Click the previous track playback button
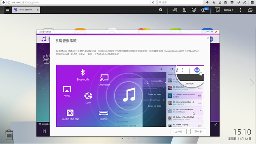This screenshot has width=256, height=144. tap(44, 131)
